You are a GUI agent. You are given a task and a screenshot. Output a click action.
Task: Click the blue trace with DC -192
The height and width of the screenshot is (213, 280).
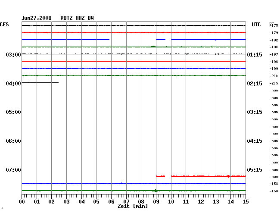[x=134, y=40]
